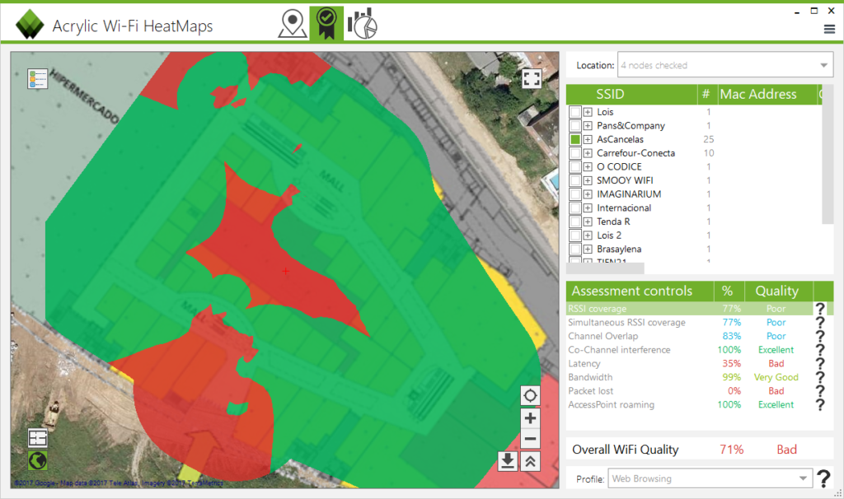Check the Carrefour-Conecta SSID checkbox
This screenshot has height=499, width=844.
click(577, 152)
